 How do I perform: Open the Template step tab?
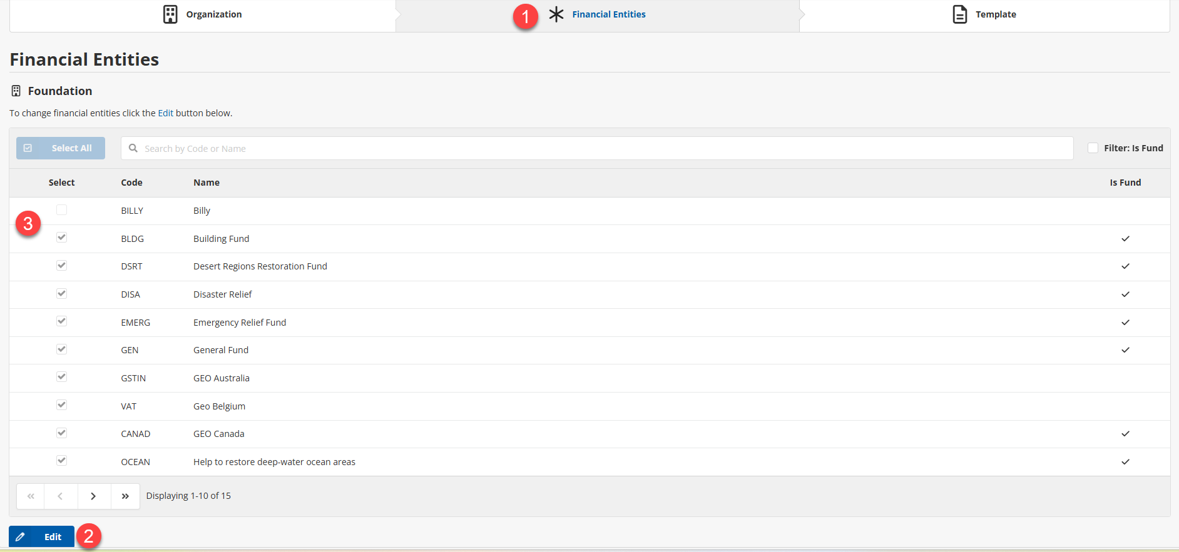click(x=995, y=14)
